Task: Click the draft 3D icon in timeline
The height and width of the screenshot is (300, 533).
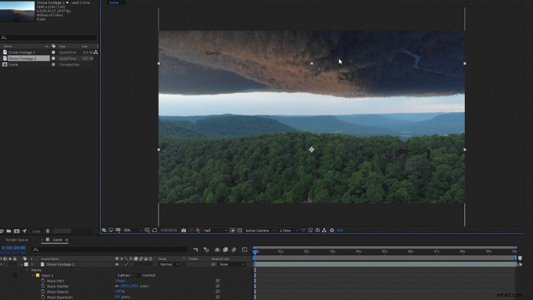Action: pyautogui.click(x=207, y=249)
